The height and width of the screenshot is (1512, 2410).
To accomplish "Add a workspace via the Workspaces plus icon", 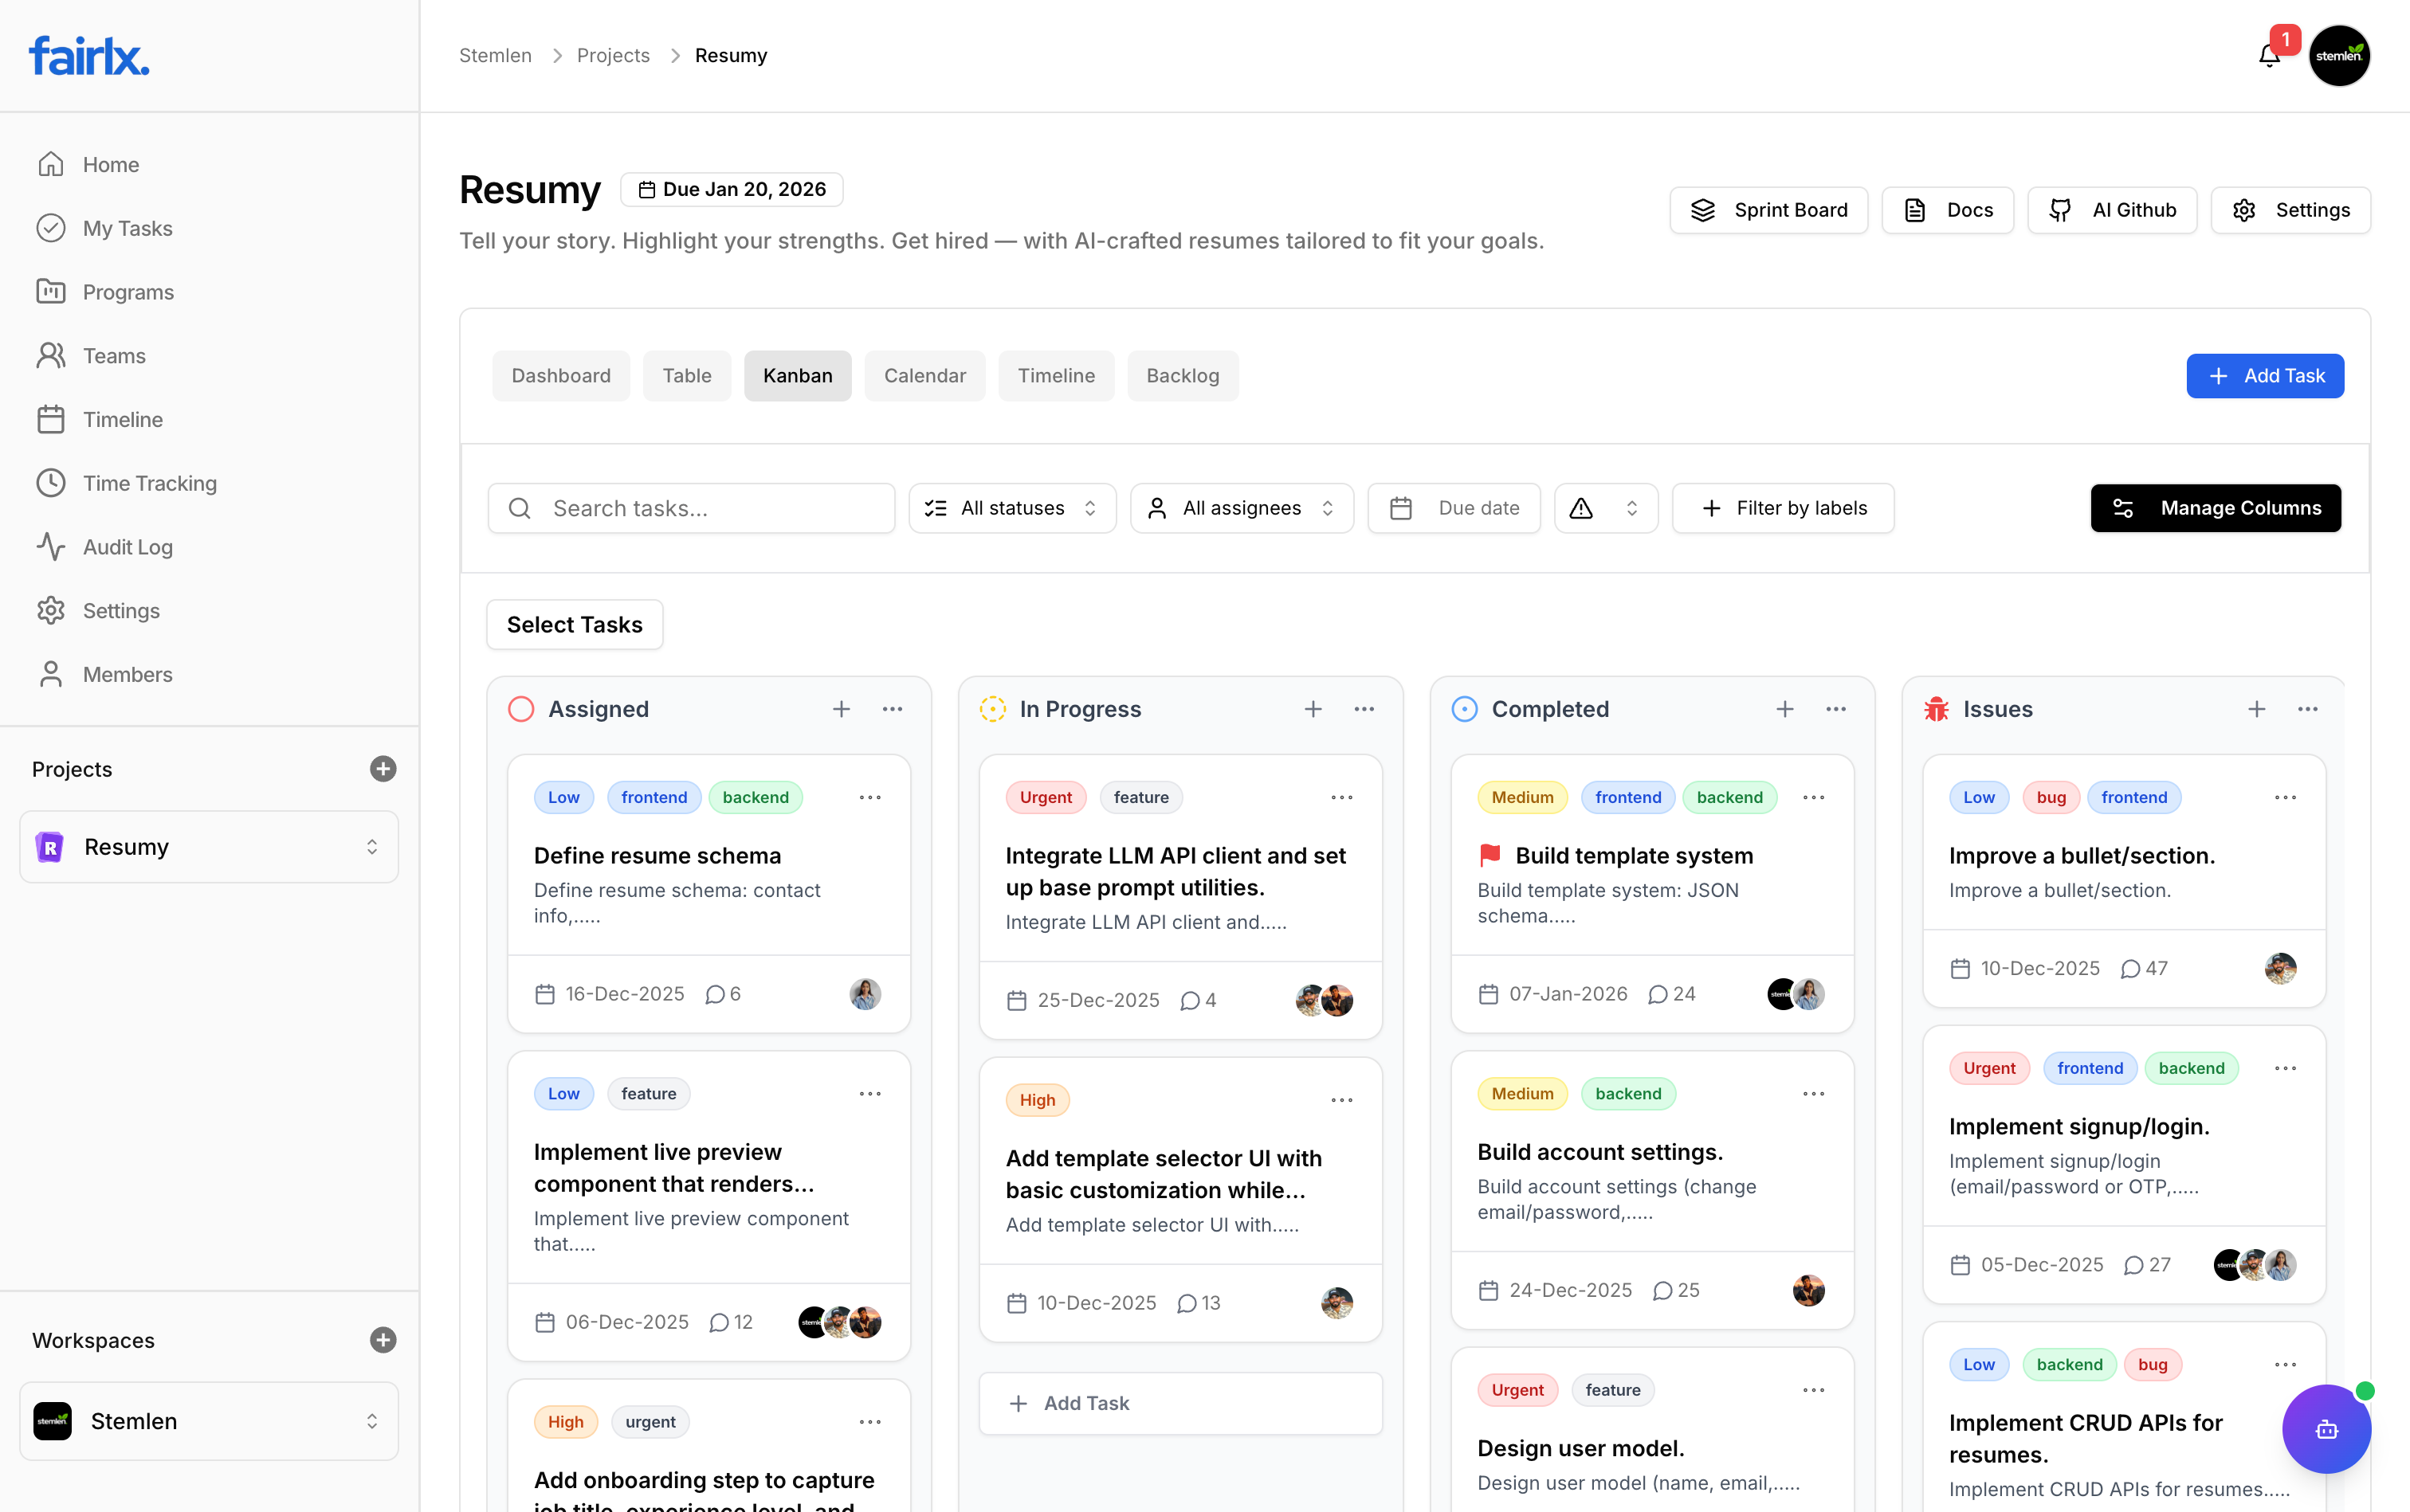I will point(383,1340).
